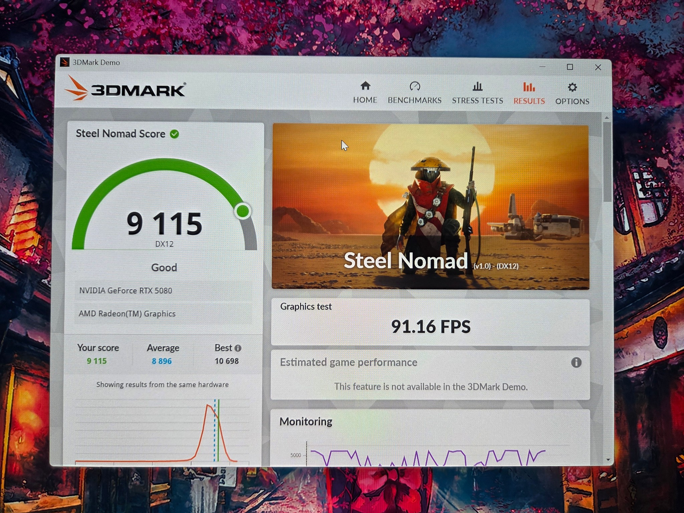Click the Results bar chart icon
Image resolution: width=684 pixels, height=513 pixels.
pos(529,87)
